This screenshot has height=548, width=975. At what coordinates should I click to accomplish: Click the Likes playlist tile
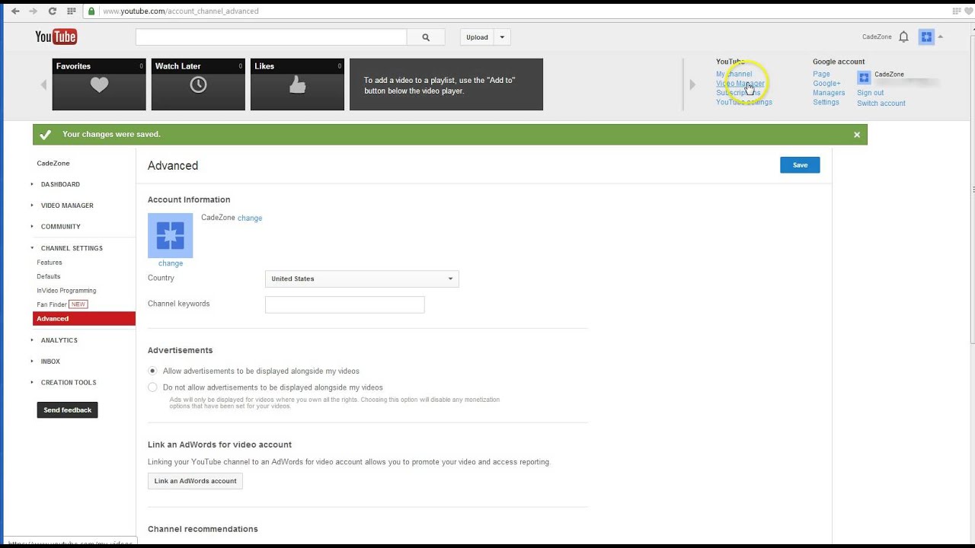tap(297, 84)
